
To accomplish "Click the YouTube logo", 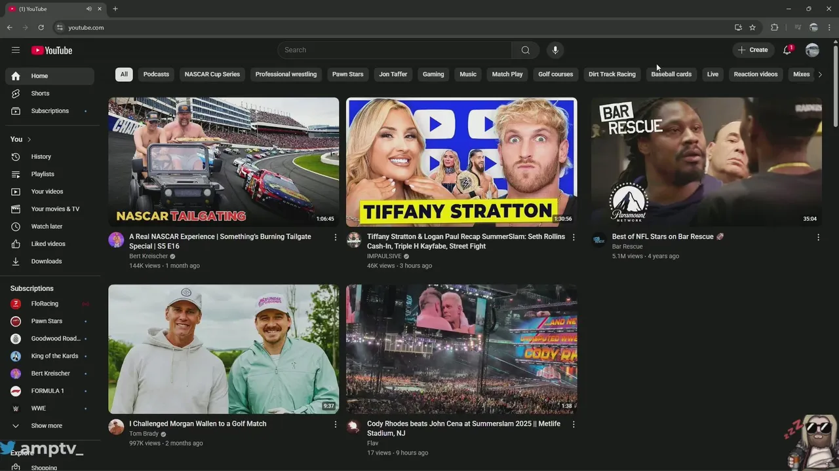I will point(52,50).
